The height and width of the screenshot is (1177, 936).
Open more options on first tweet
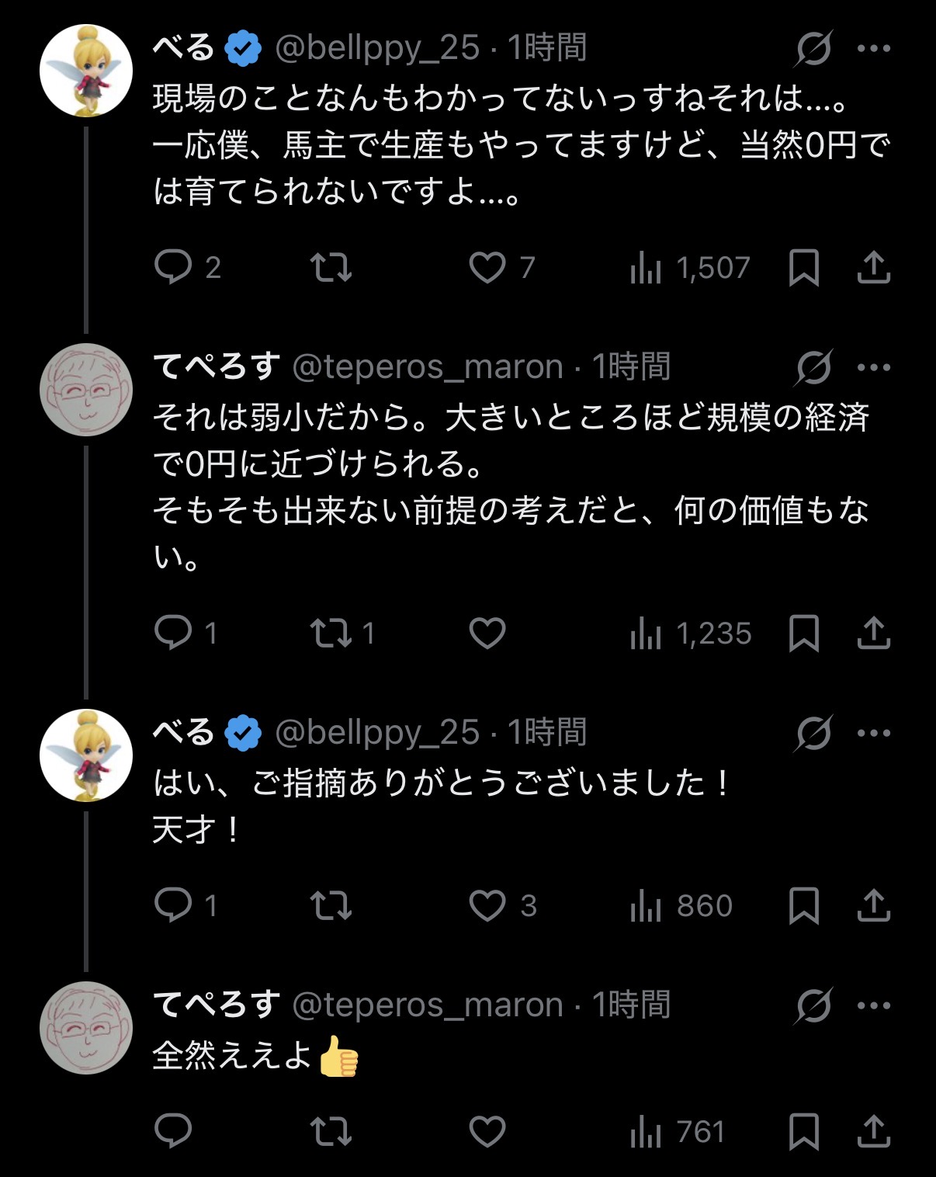[874, 48]
